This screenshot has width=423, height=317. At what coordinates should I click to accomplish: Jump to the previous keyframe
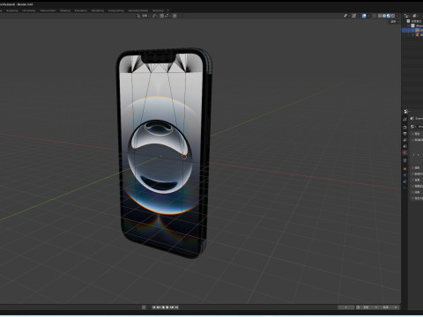click(x=159, y=307)
